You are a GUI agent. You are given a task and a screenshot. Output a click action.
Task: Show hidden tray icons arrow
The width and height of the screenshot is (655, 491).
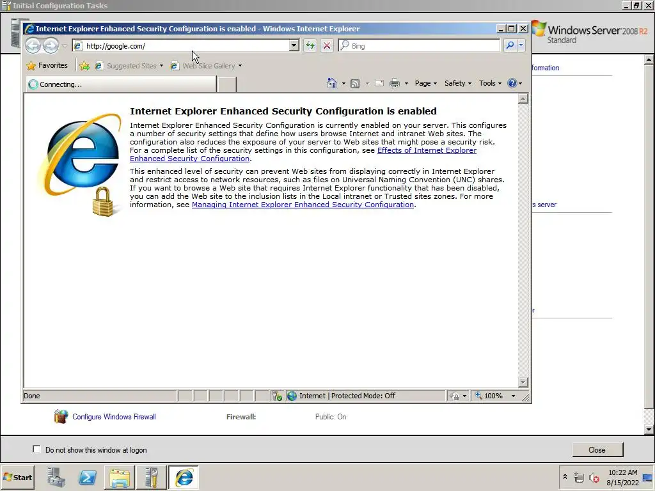point(565,476)
